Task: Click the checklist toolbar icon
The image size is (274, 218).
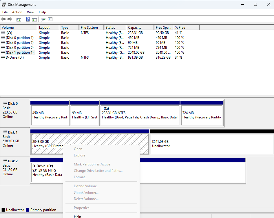Action: point(50,19)
